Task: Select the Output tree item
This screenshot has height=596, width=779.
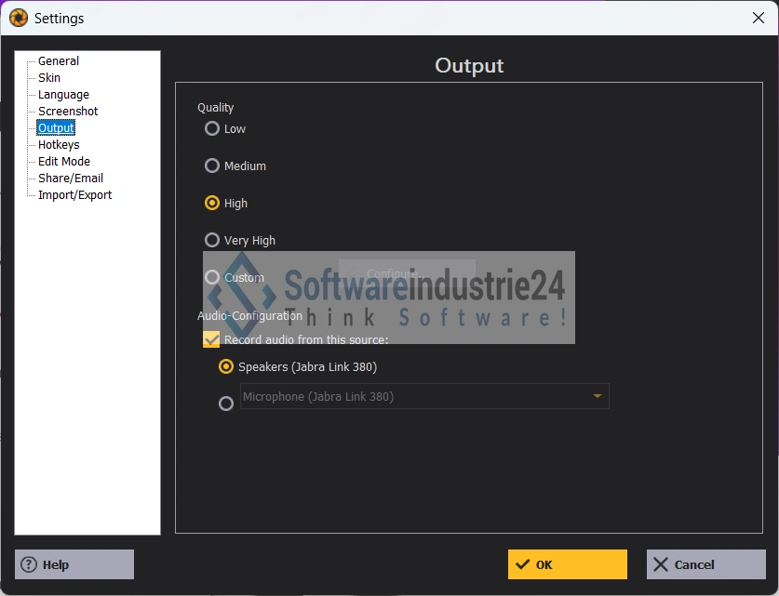Action: pos(56,128)
